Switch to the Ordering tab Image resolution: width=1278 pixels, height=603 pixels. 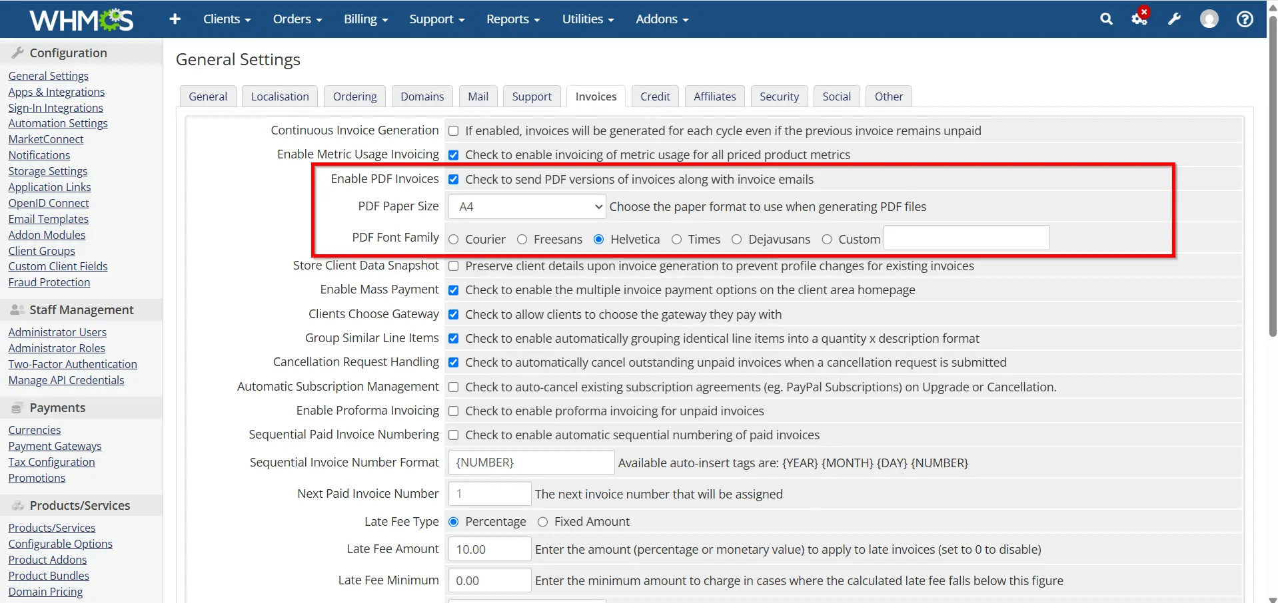354,97
